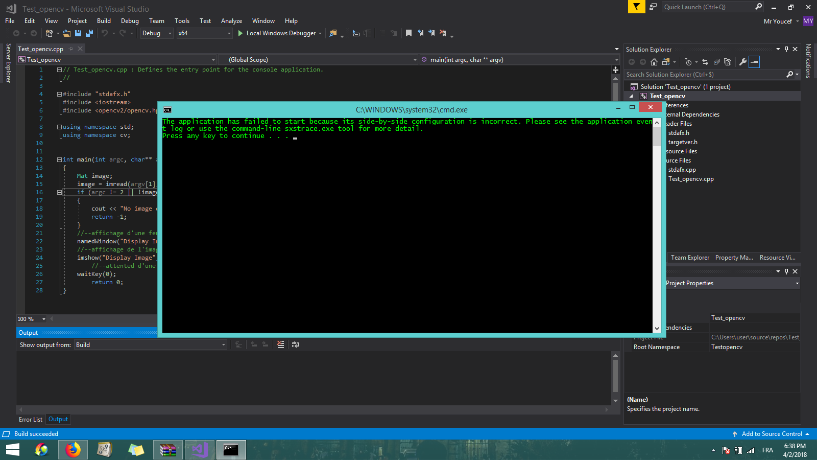
Task: Collapse the header comment block in code editor
Action: coord(59,70)
